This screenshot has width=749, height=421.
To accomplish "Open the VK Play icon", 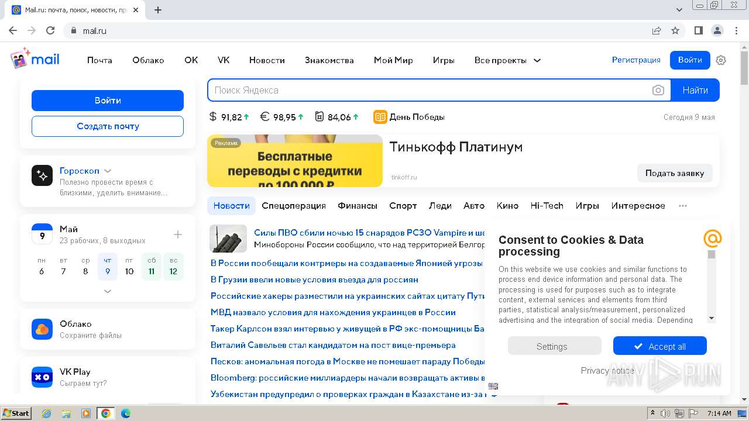I will (42, 377).
